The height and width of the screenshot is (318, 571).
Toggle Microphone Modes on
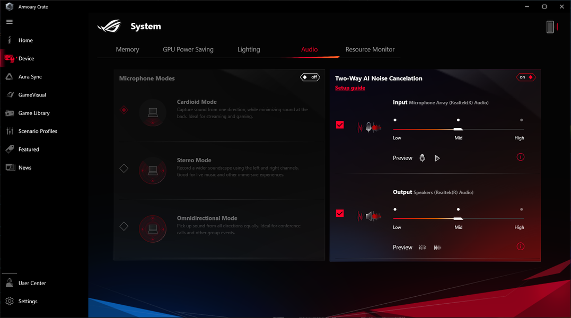(x=310, y=77)
